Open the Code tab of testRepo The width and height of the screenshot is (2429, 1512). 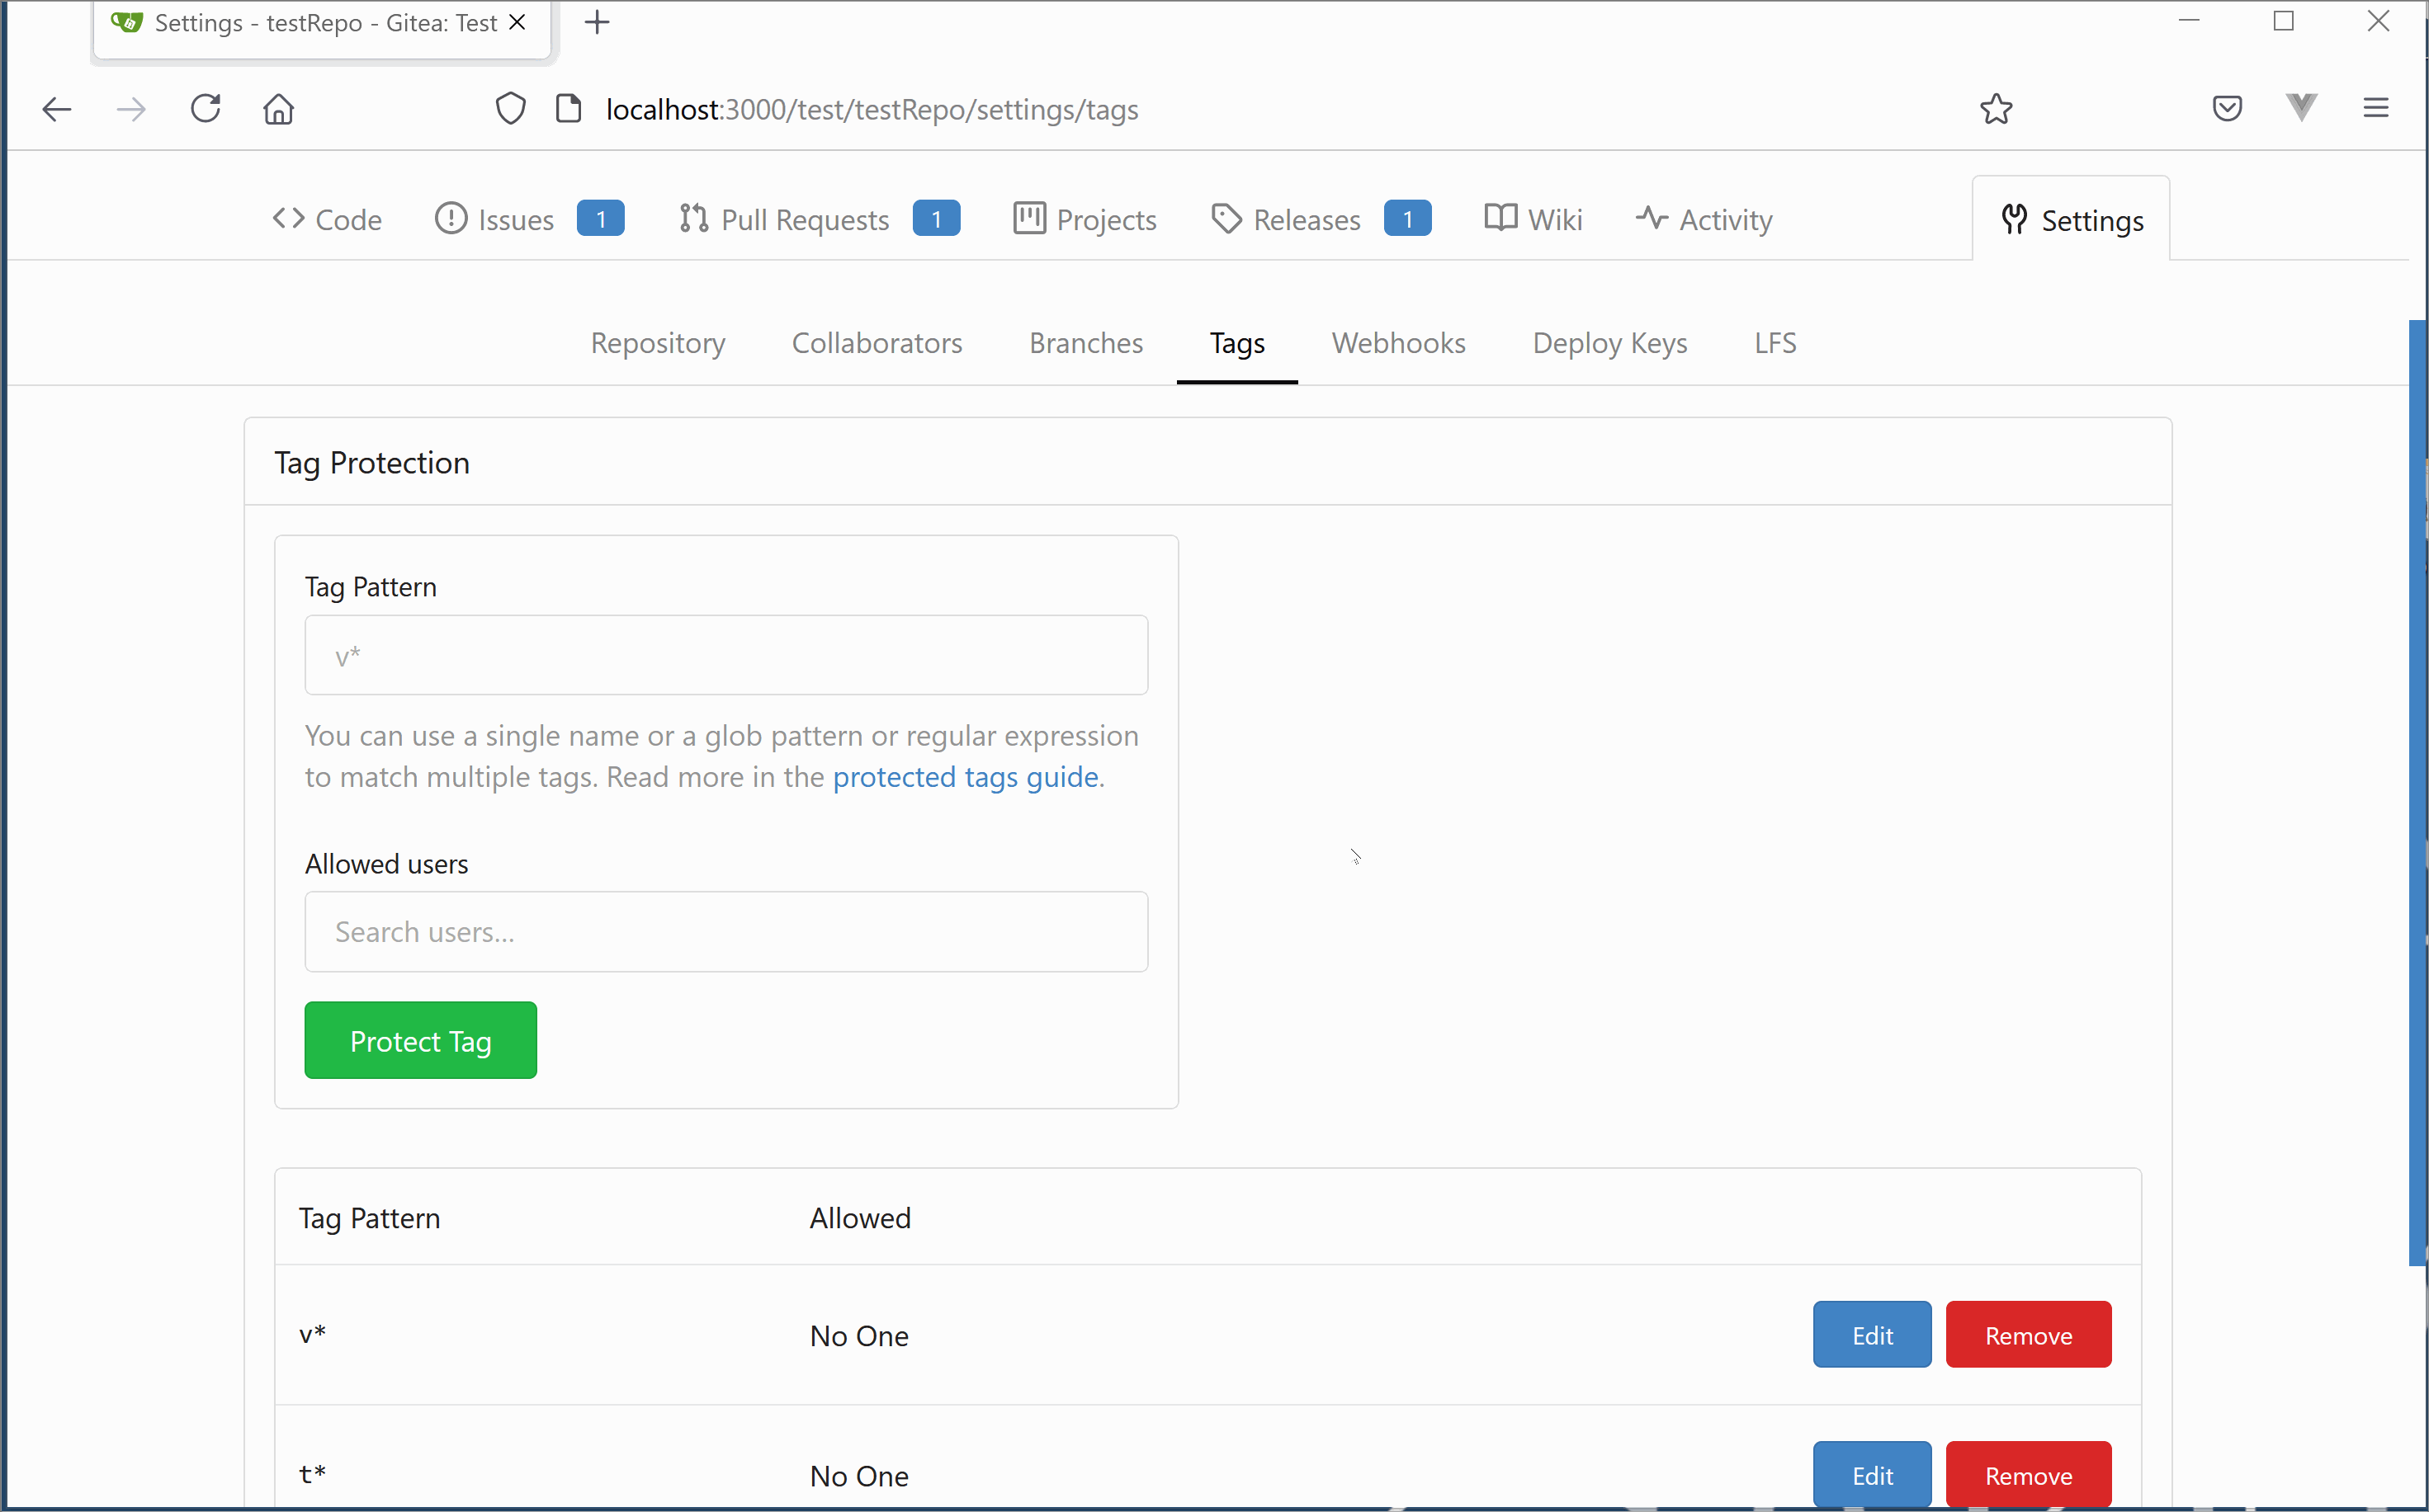(327, 219)
